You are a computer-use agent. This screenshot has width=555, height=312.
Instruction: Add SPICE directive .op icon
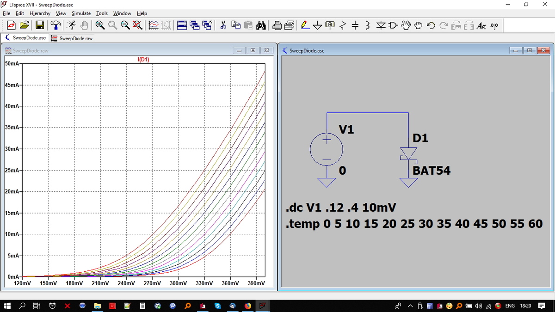click(493, 25)
